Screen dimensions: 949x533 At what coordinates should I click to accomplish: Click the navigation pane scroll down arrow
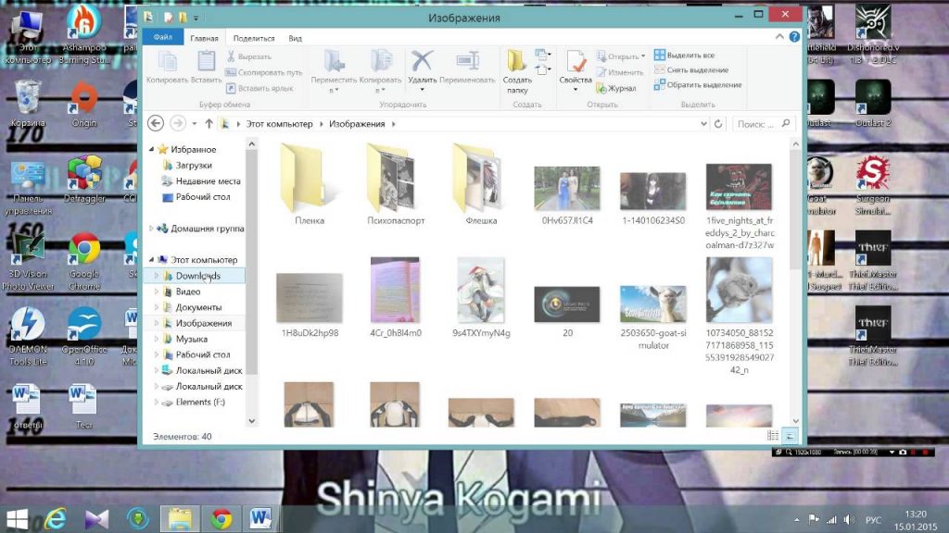coord(252,421)
